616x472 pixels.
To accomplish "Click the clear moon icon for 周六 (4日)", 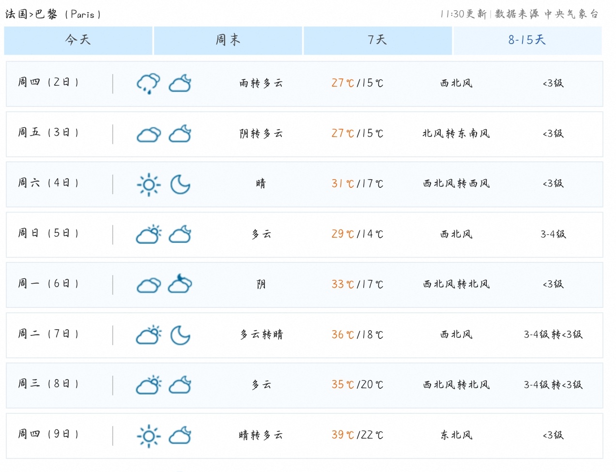I will [180, 184].
